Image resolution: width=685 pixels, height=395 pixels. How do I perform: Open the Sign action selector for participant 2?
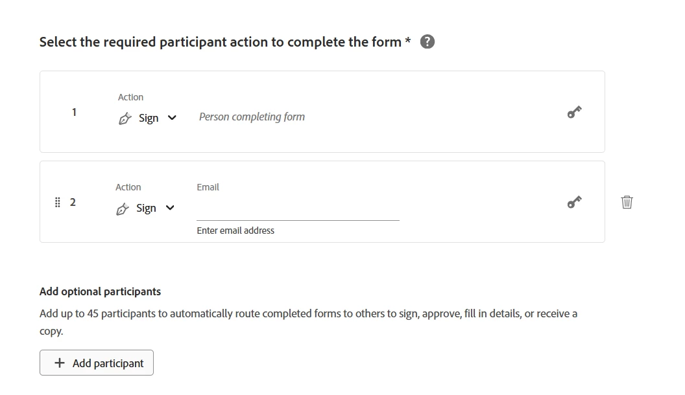[145, 209]
